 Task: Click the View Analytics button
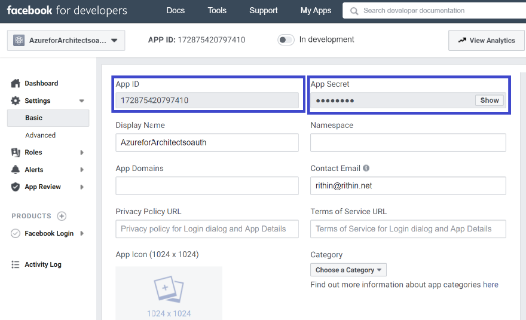(x=486, y=41)
